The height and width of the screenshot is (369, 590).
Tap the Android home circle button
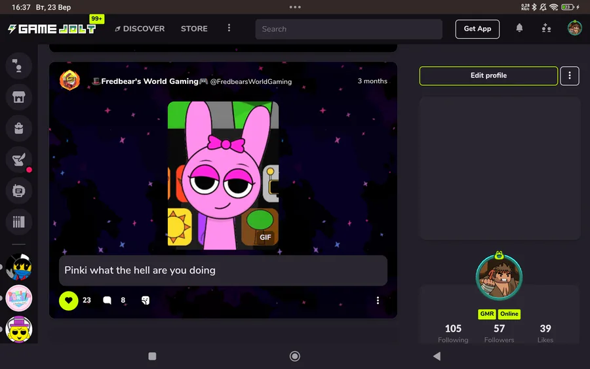click(294, 356)
